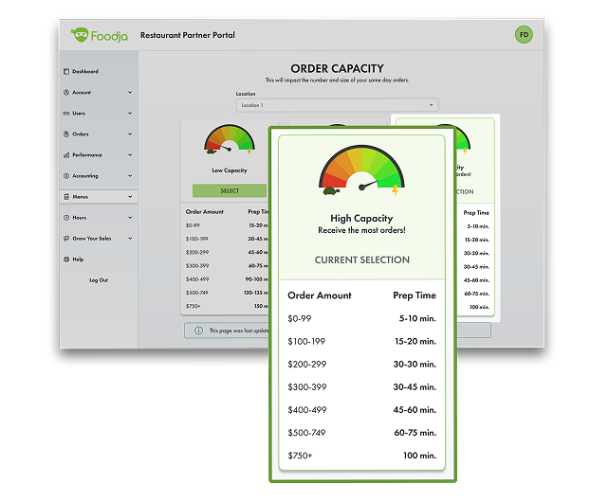Screen dimensions: 609x501
Task: Click the 100 min. value in High Capacity card
Action: point(419,456)
